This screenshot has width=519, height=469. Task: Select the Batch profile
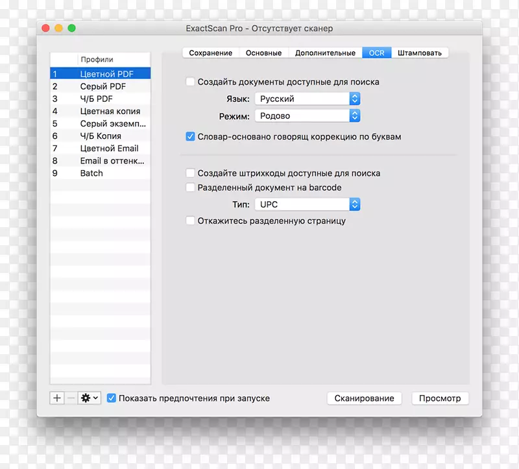(101, 173)
